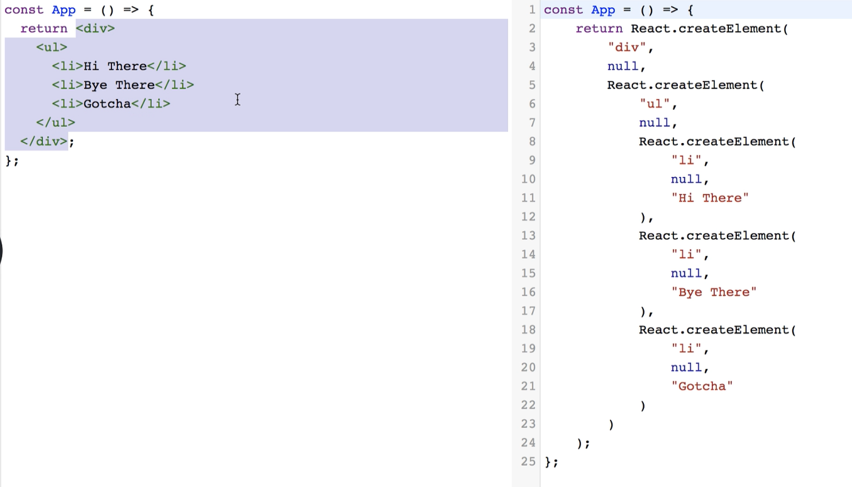The image size is (852, 487).
Task: Click the "Bye There" string on line 16
Action: tap(714, 292)
